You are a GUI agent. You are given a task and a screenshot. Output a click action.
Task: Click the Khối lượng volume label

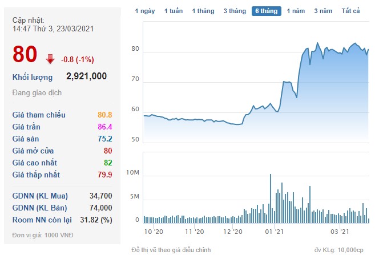click(33, 77)
